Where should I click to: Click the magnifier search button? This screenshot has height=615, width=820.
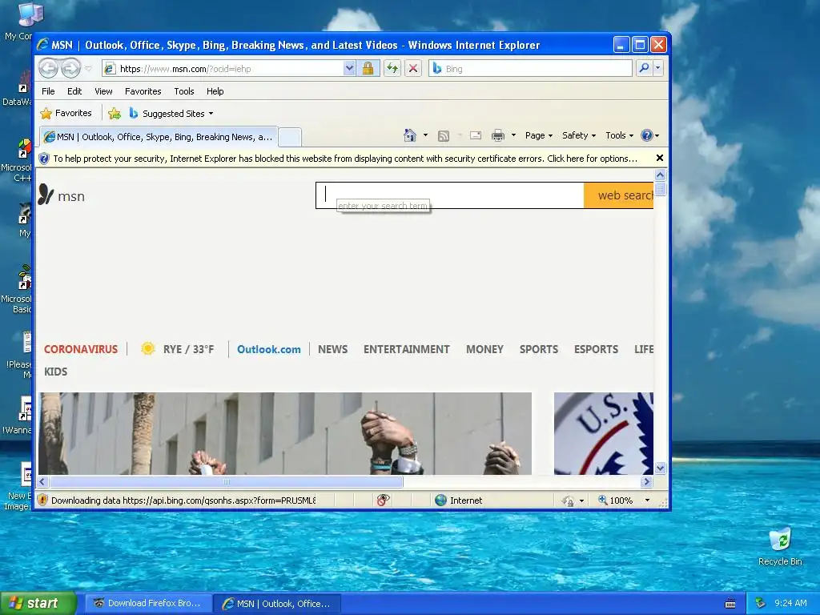tap(645, 68)
